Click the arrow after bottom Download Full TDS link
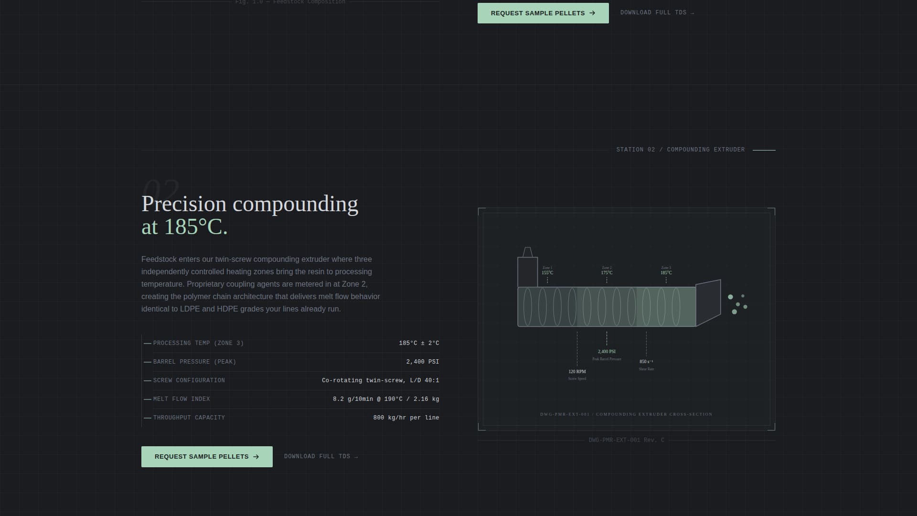The width and height of the screenshot is (917, 516). (x=356, y=456)
